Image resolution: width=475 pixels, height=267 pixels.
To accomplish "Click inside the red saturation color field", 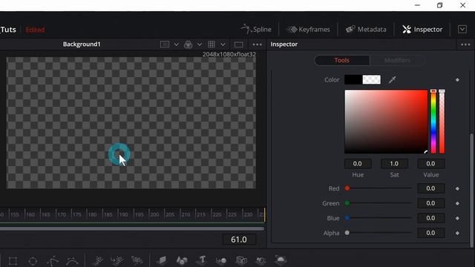I will coord(386,122).
